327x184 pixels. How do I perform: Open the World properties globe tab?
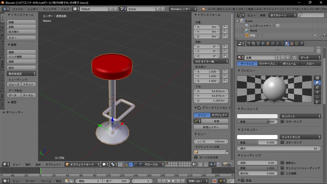(x=263, y=43)
